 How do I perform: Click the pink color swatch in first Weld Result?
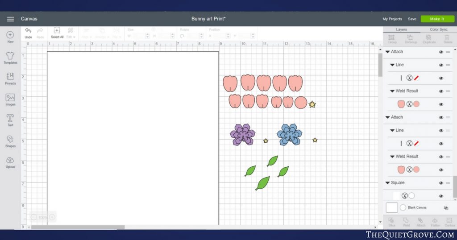(x=416, y=104)
